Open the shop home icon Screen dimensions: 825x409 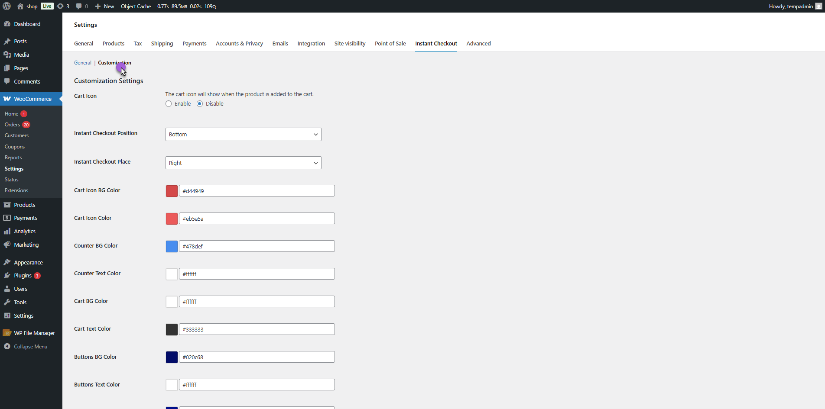tap(20, 6)
